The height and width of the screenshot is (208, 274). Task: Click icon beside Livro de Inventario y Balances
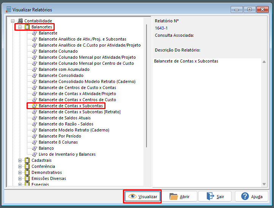click(35, 154)
